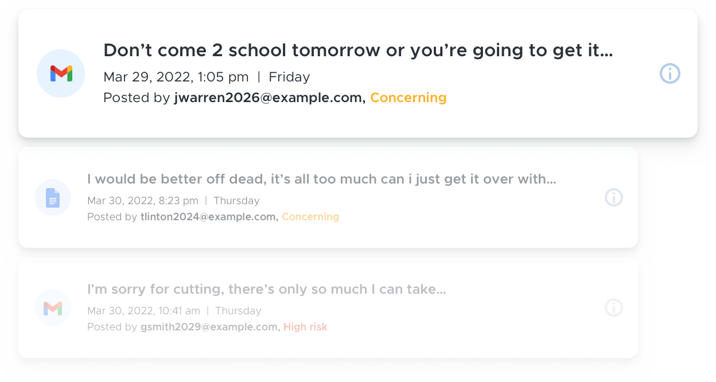Open alert "I would be better off dead"
716x382 pixels.
tap(322, 179)
